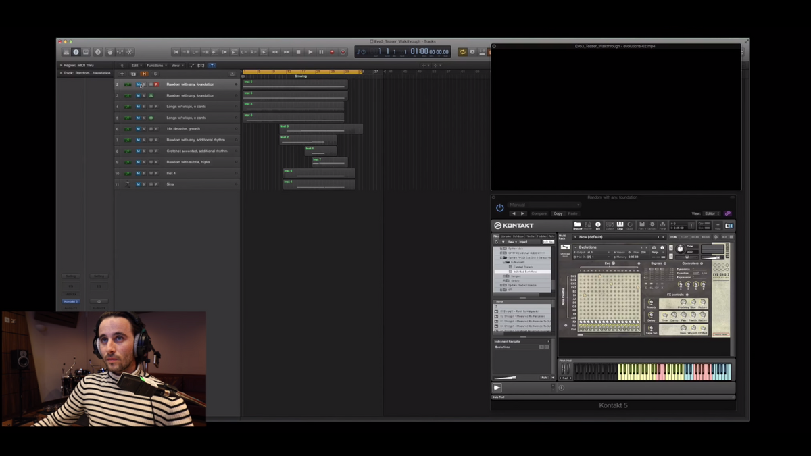
Task: Click the Compare button in plug-in header
Action: [x=539, y=213]
